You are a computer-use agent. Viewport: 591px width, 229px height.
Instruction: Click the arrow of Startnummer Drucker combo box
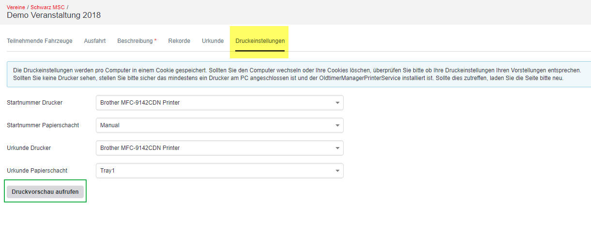337,103
